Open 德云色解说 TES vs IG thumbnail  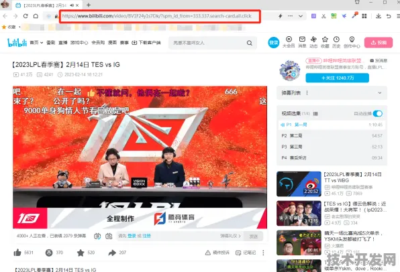click(x=299, y=214)
